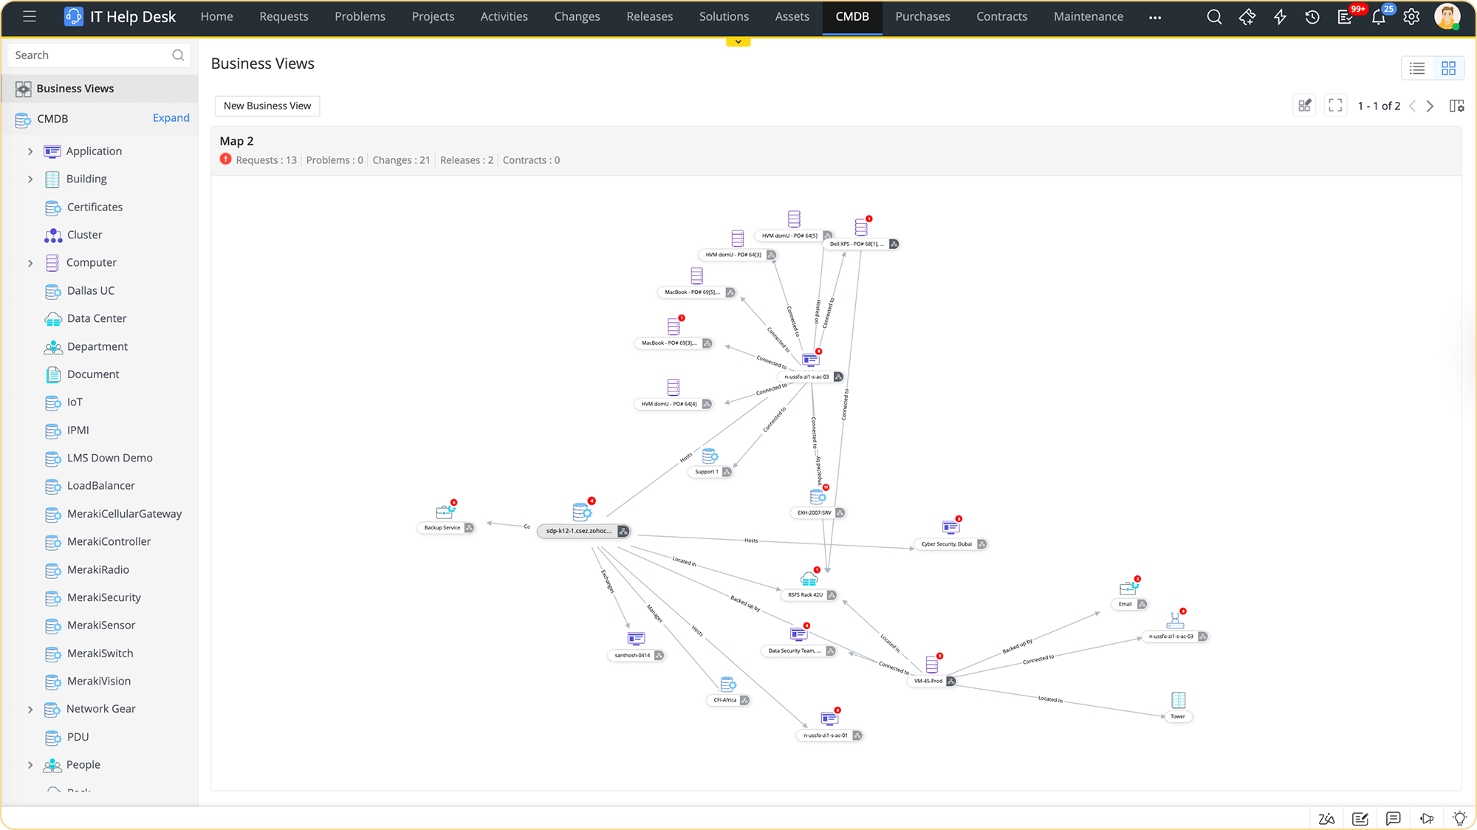1477x830 pixels.
Task: Click the quick actions lightning icon
Action: pyautogui.click(x=1280, y=17)
